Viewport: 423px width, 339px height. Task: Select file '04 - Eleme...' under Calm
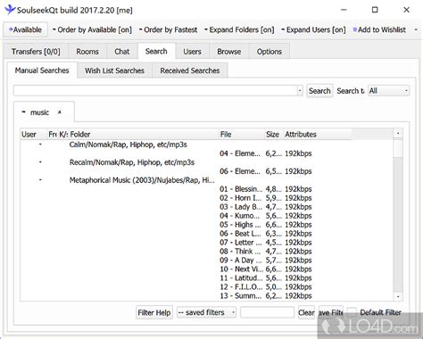click(x=240, y=153)
